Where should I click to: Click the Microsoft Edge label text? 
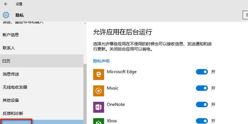[122, 72]
